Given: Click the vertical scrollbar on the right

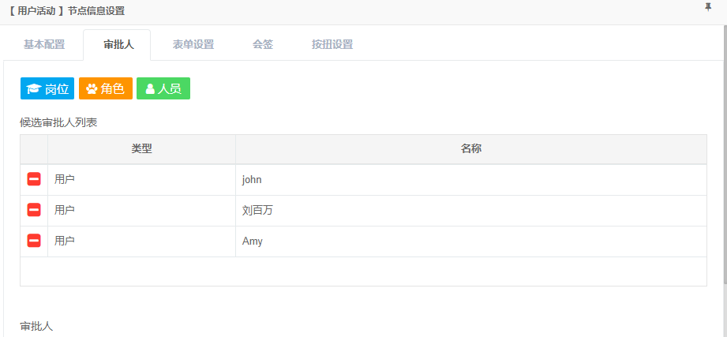Looking at the screenshot, I should coord(724,158).
